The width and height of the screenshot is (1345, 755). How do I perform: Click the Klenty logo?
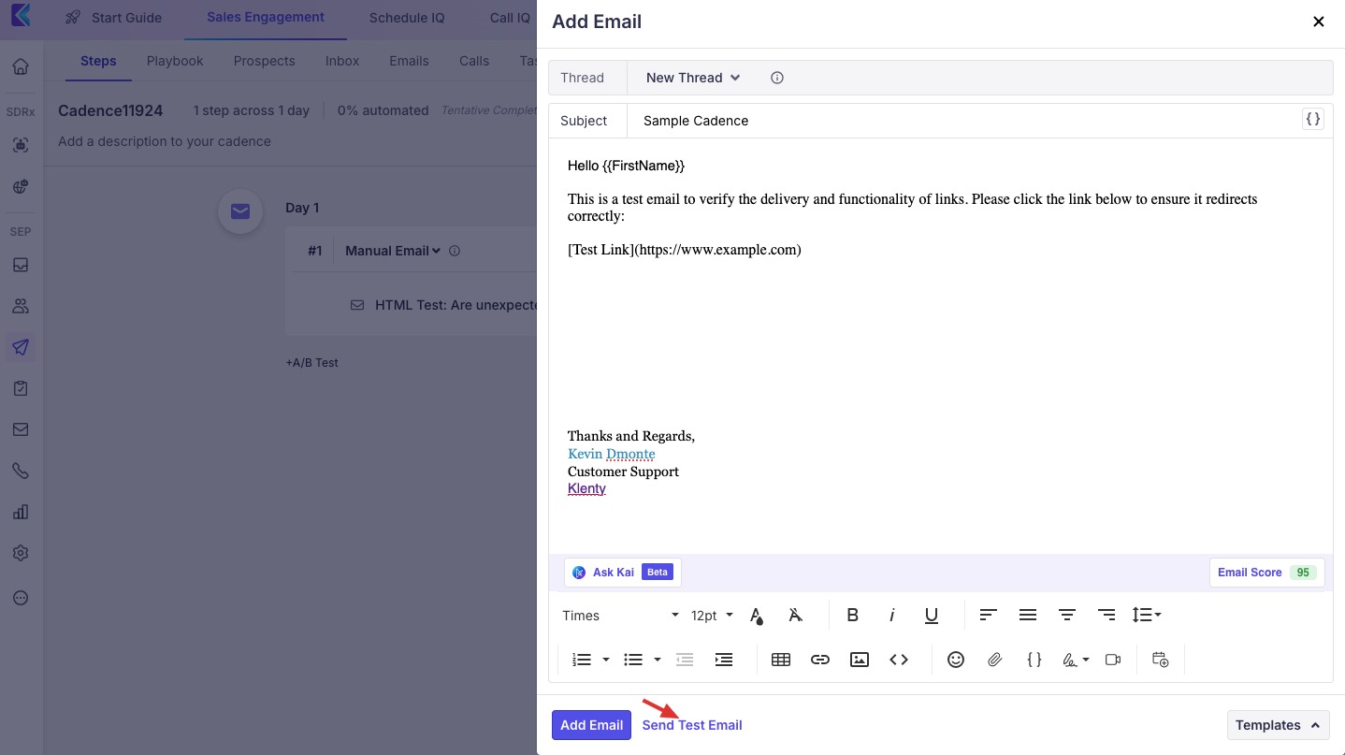(x=21, y=16)
